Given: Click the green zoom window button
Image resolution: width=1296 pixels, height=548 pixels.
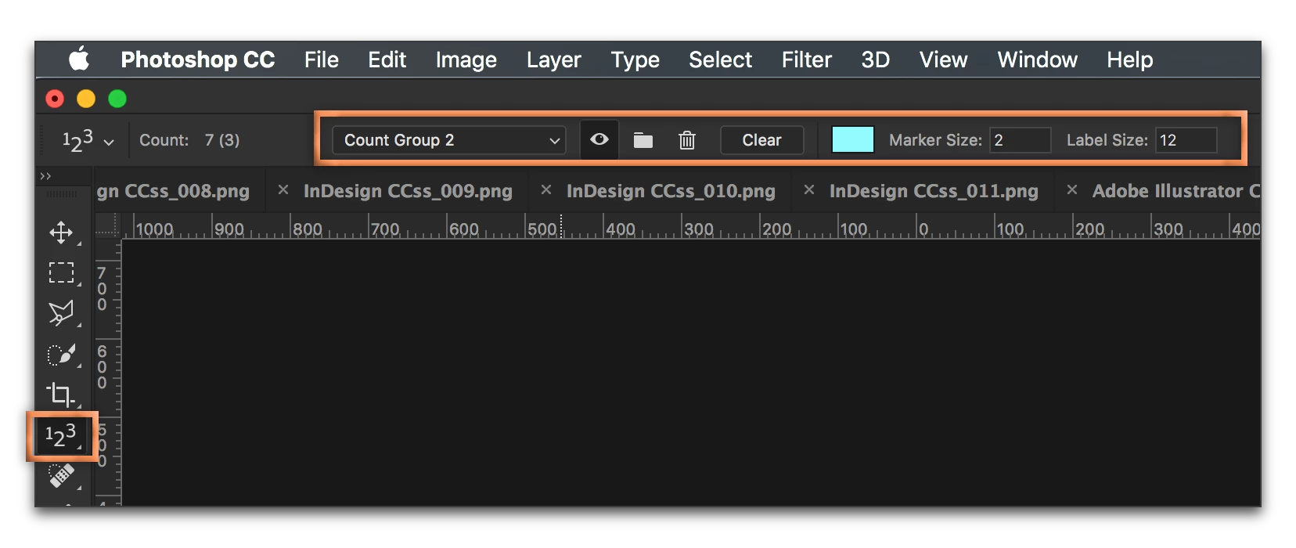Looking at the screenshot, I should pos(117,99).
